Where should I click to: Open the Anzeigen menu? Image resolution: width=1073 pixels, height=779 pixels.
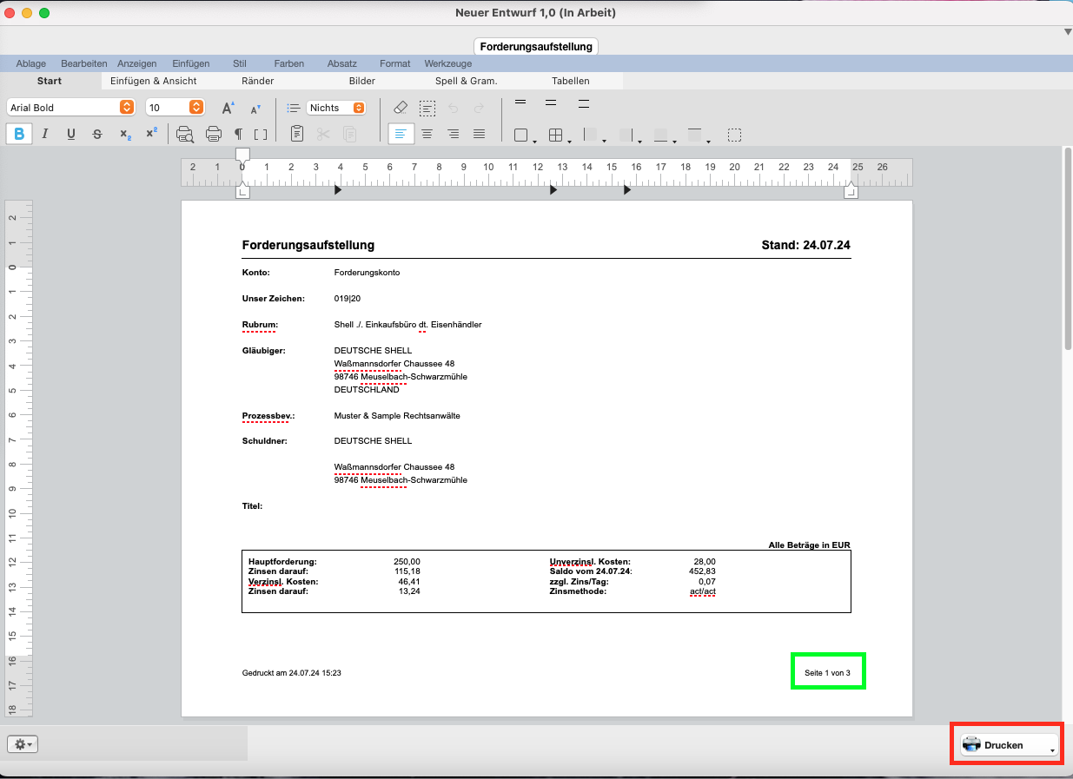(137, 63)
